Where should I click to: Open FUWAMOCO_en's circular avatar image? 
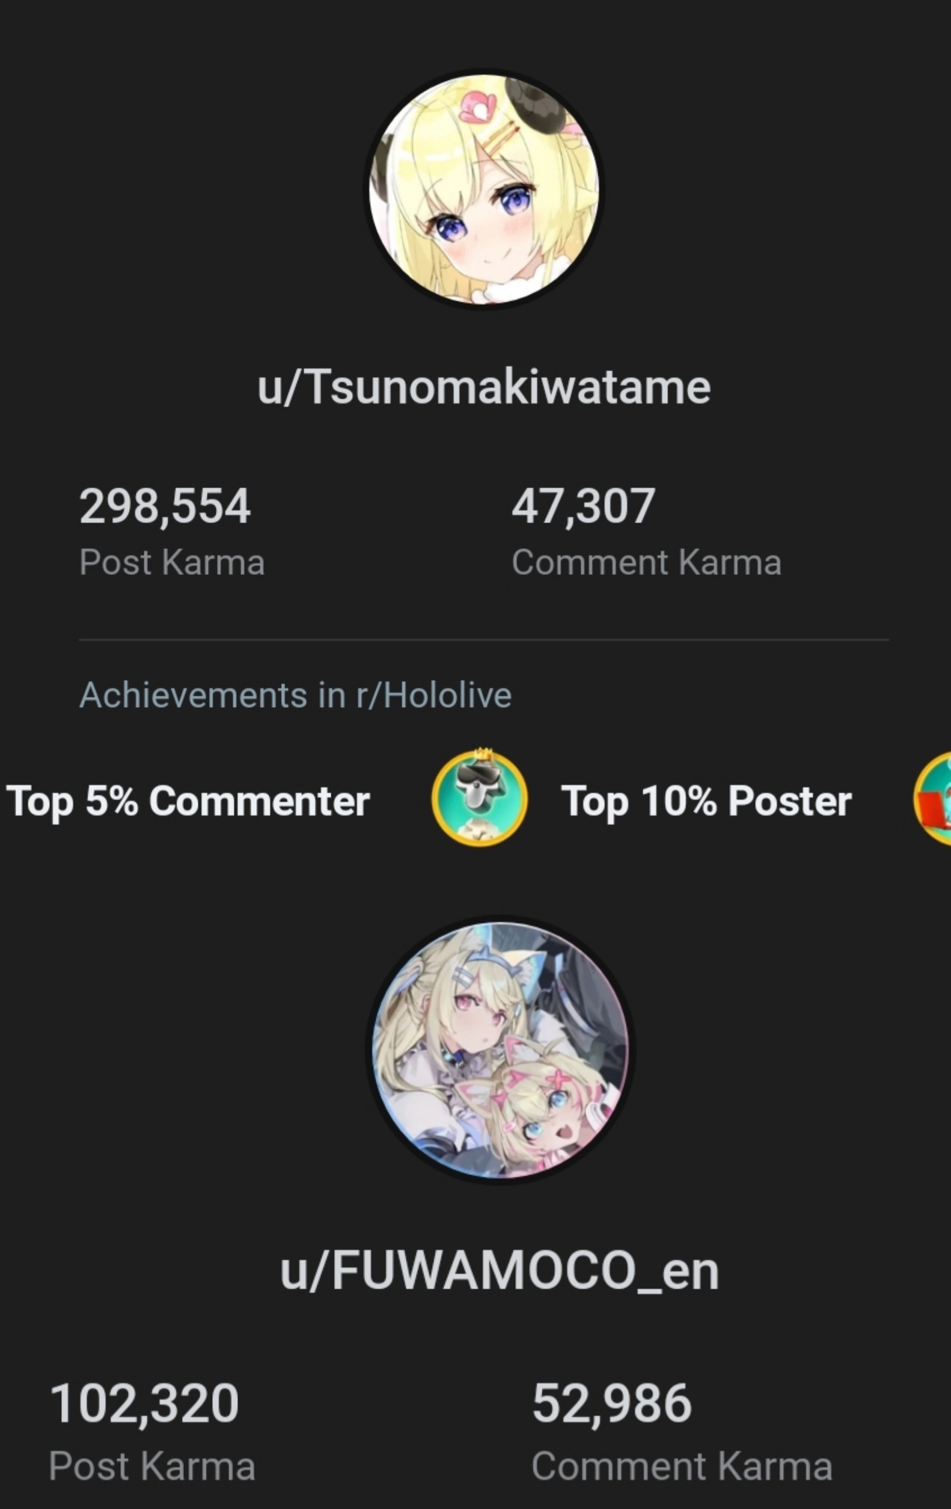[x=500, y=1050]
